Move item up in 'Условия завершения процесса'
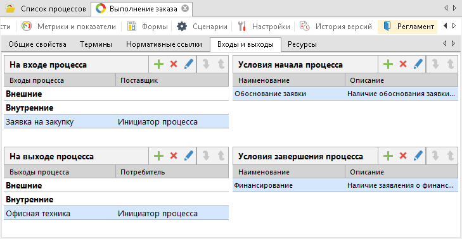 (x=450, y=156)
